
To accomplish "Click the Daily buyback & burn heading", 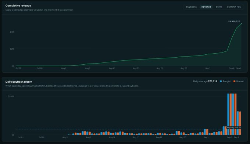I will (x=19, y=82).
